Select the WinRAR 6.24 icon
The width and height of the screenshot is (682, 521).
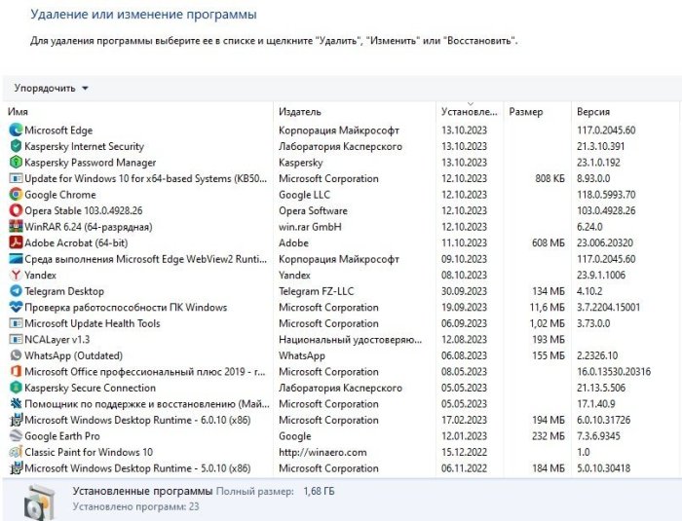pyautogui.click(x=16, y=227)
